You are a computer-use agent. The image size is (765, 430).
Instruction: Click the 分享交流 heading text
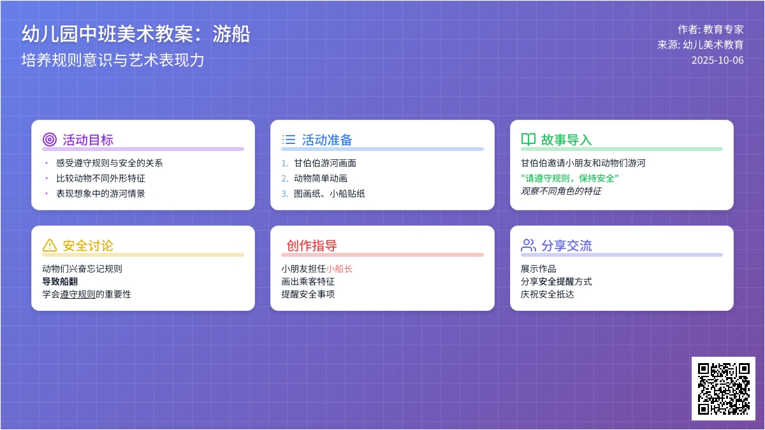point(567,246)
